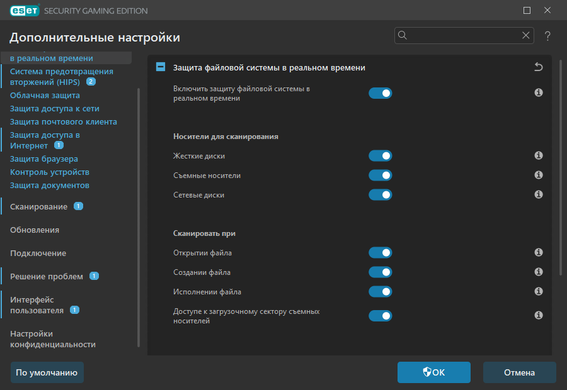567x390 pixels.
Task: Clear the search field with X icon
Action: (x=526, y=35)
